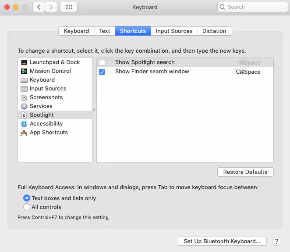The image size is (290, 252).
Task: Click the Accessibility category icon
Action: point(24,124)
